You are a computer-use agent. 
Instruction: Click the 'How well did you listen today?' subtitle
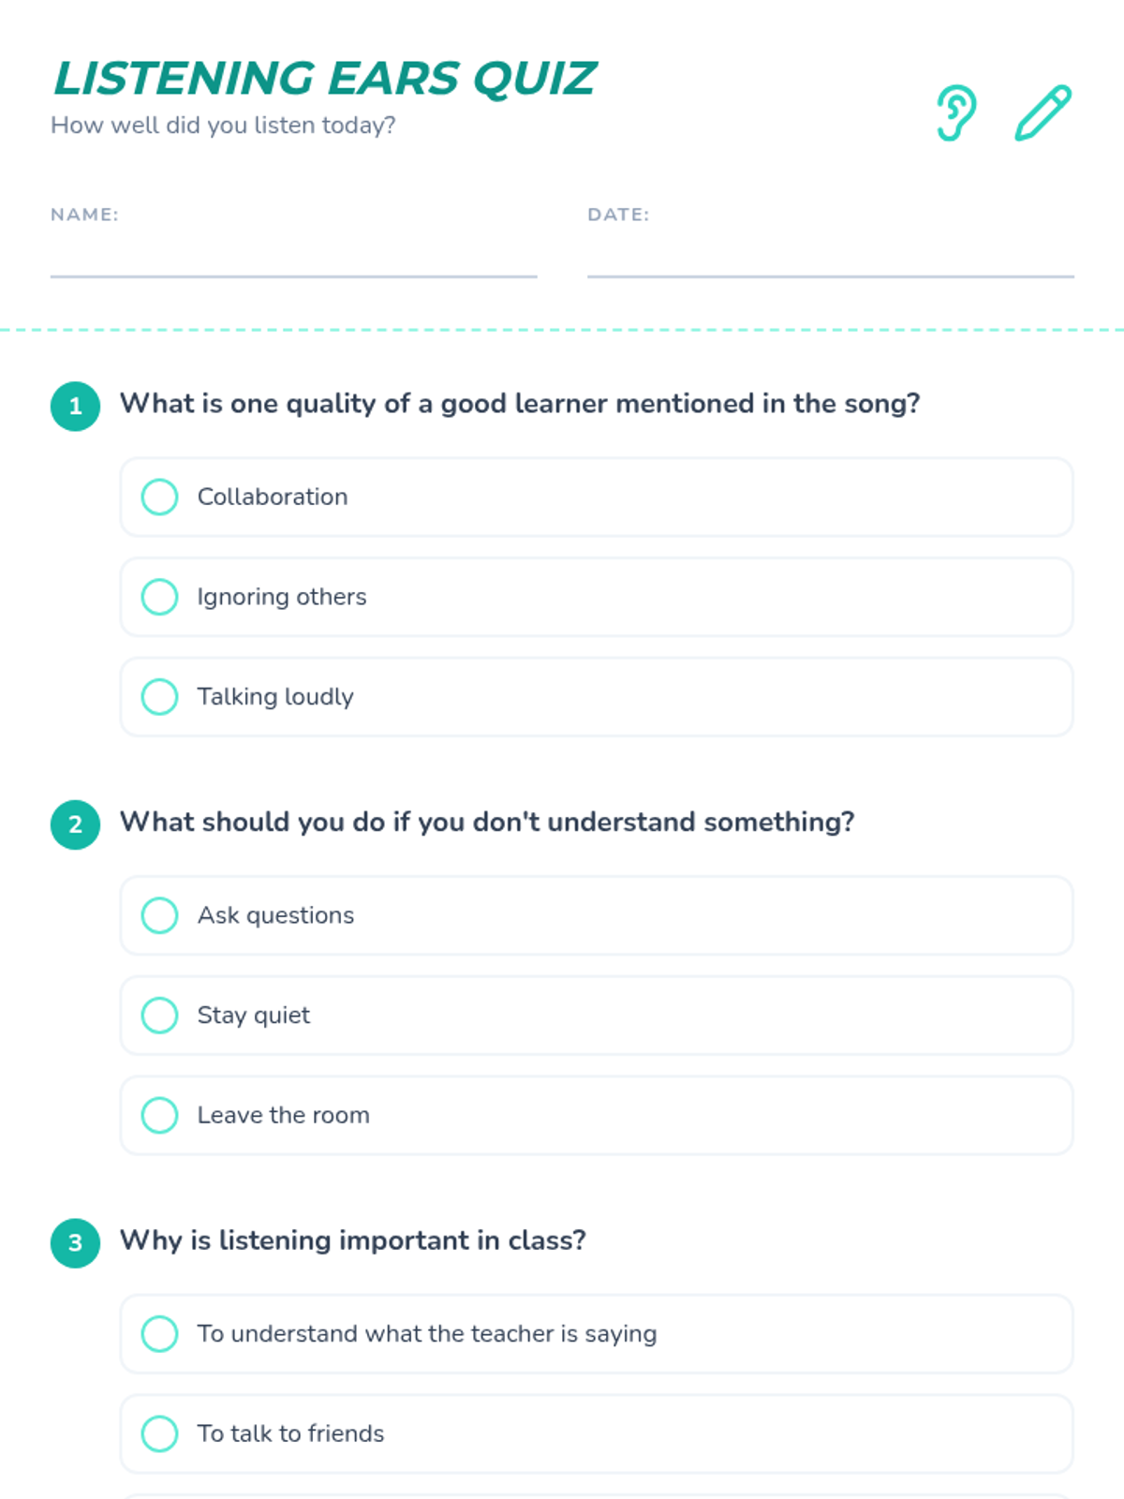point(223,126)
